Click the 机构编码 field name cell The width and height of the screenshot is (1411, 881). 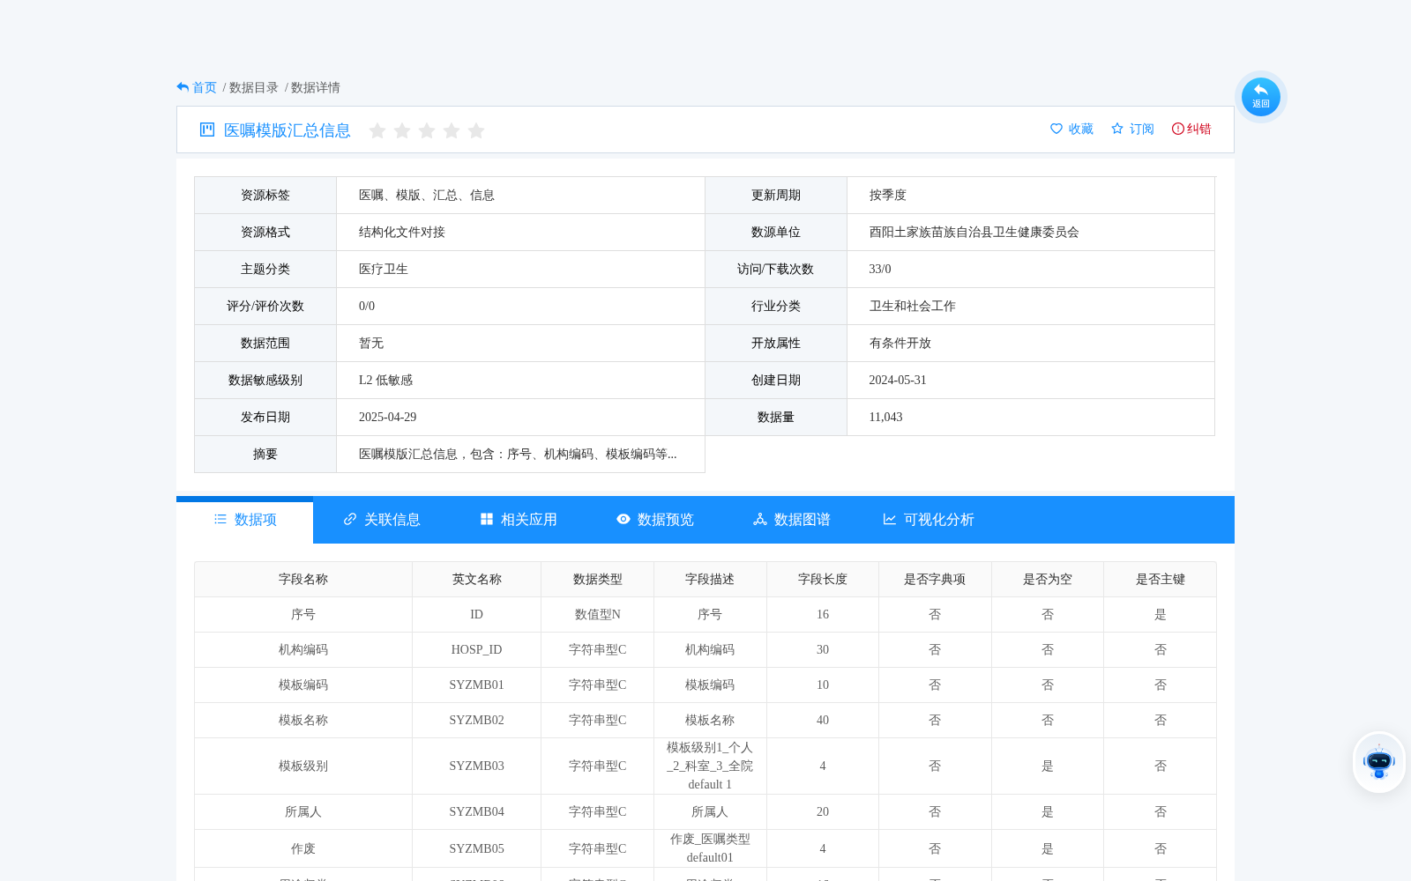coord(303,649)
